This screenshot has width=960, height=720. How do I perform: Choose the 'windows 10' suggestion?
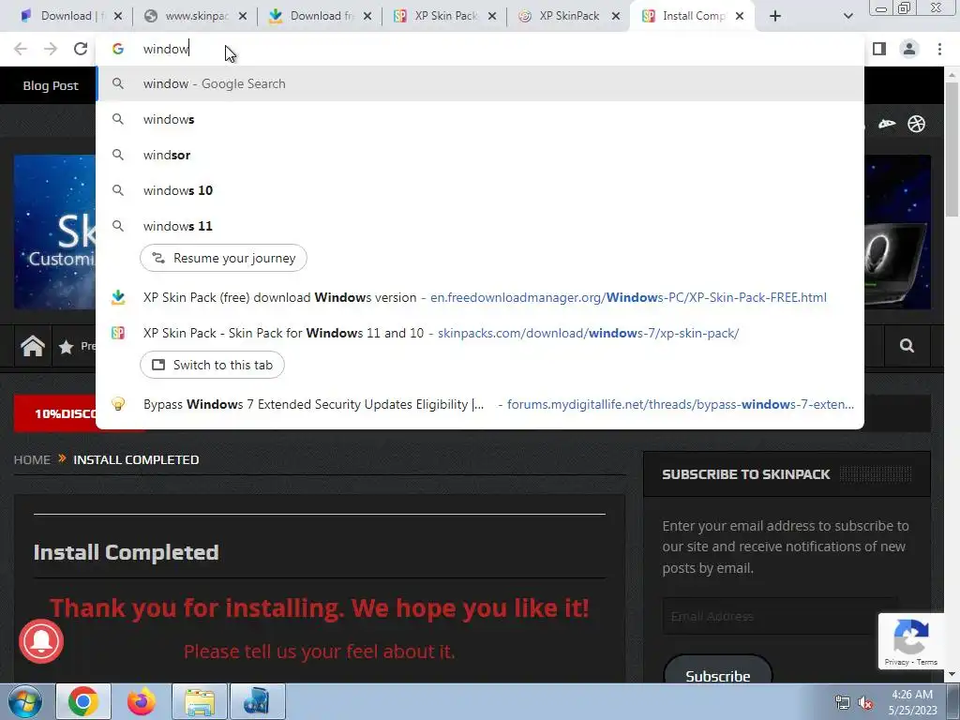coord(480,190)
